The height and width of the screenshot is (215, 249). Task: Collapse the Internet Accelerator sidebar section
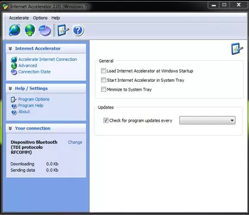10,48
